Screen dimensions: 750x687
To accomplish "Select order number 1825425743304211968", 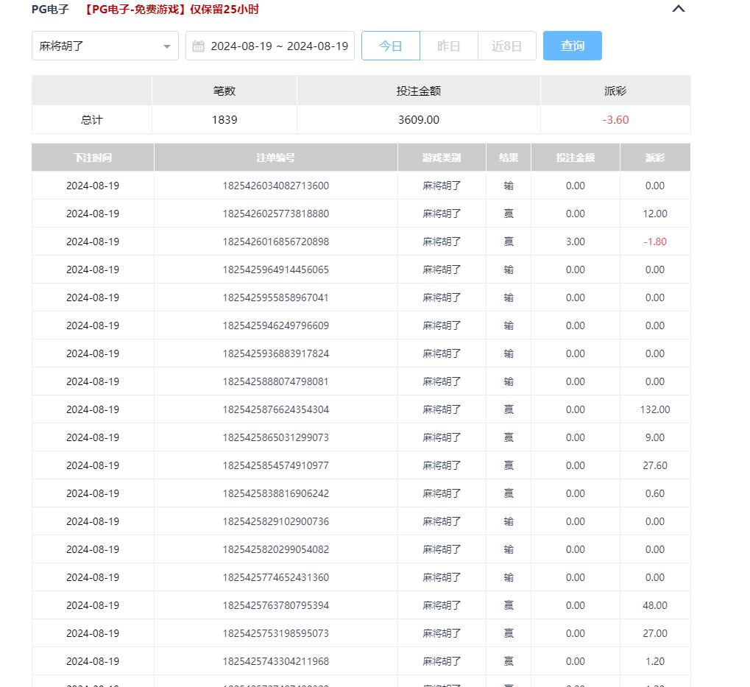I will [275, 661].
